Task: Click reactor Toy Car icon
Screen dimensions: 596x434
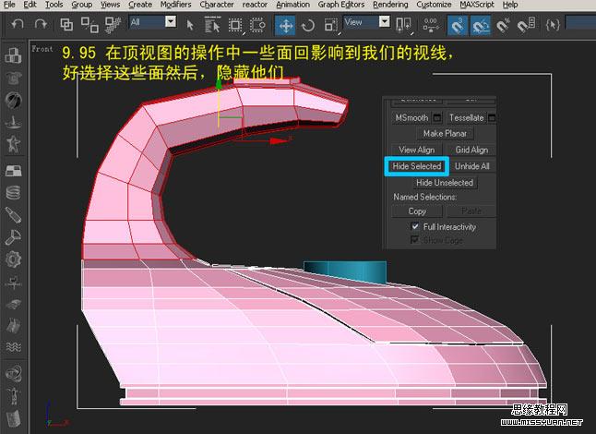Action: pos(13,304)
